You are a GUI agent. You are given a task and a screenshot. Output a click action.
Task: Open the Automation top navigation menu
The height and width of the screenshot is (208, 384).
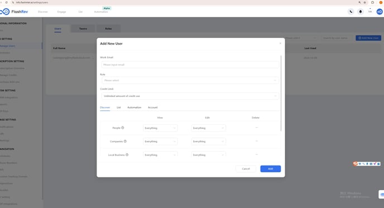101,12
